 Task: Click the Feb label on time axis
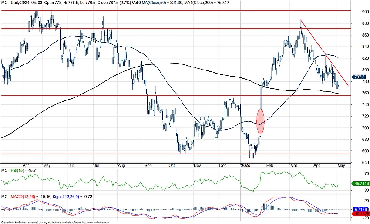pos(269,166)
